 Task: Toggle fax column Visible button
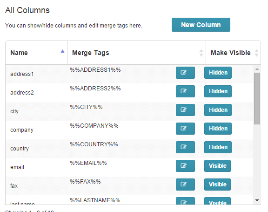click(217, 185)
